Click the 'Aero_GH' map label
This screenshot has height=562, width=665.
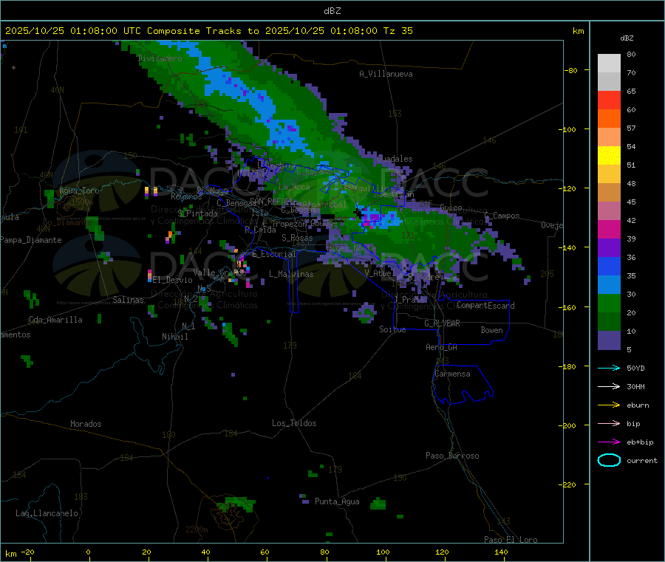point(442,347)
